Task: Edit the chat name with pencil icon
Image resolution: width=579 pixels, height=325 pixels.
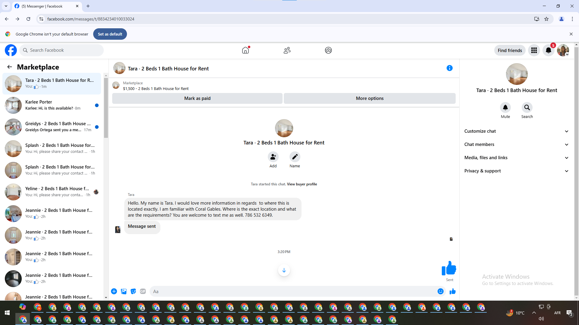Action: (x=295, y=157)
